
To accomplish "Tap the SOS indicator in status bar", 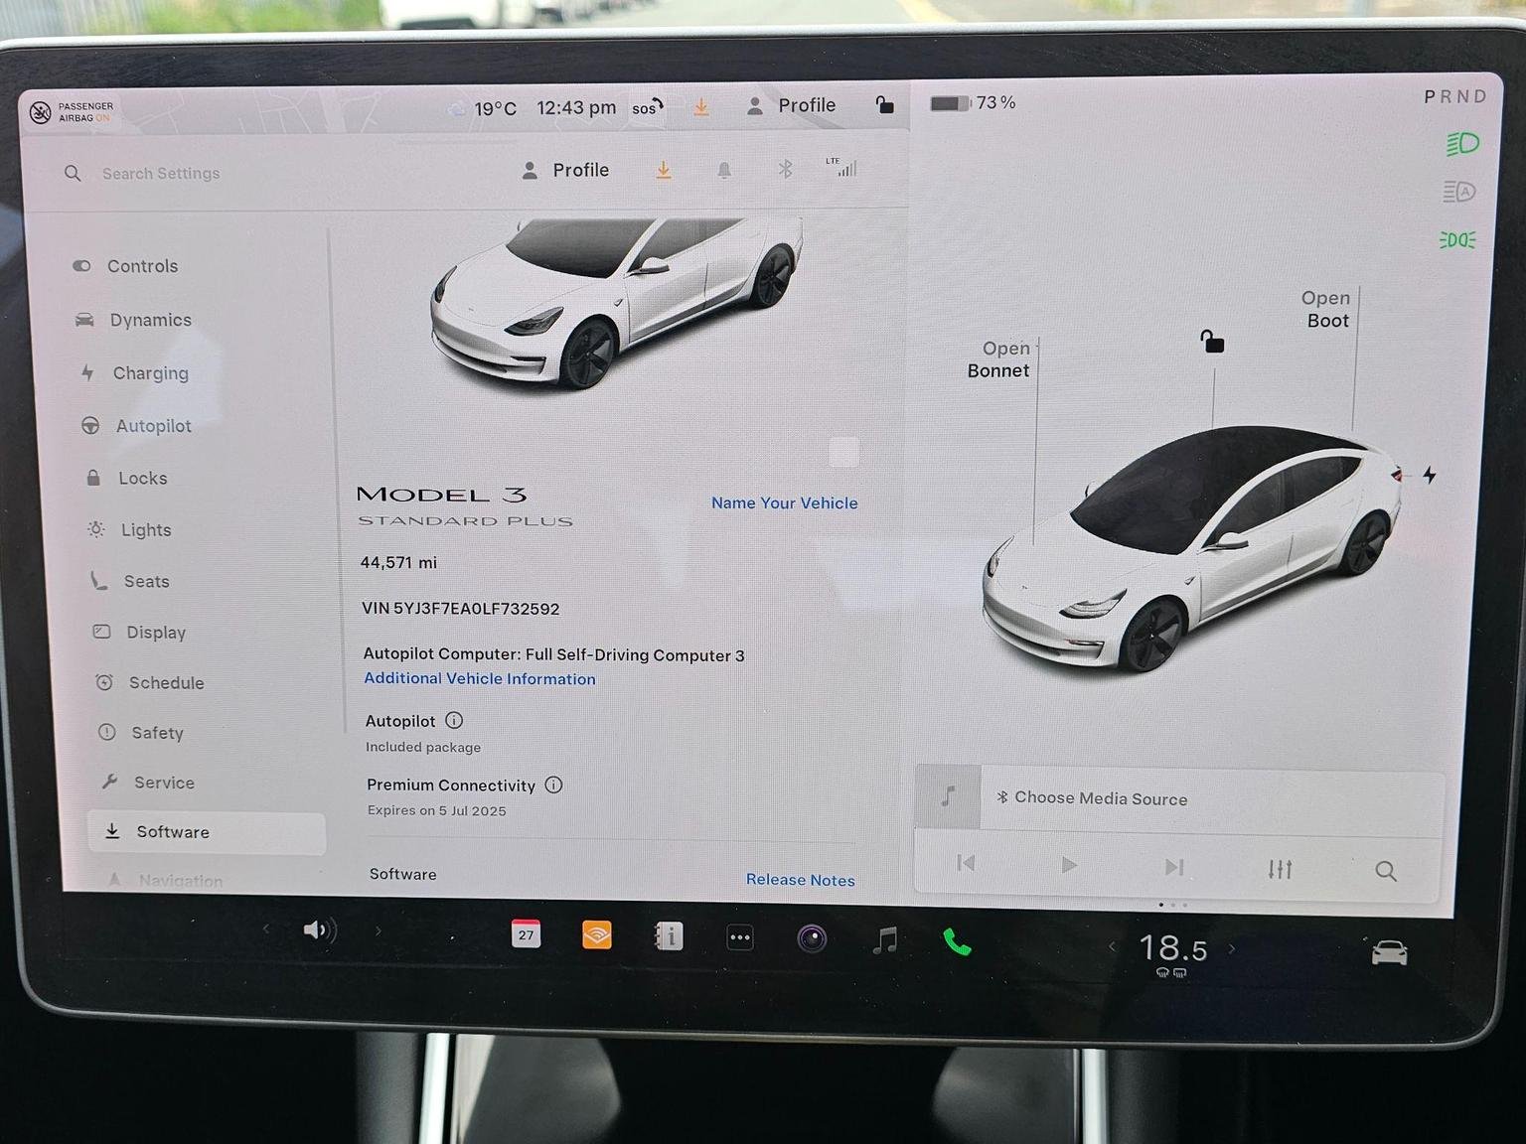I will 648,107.
